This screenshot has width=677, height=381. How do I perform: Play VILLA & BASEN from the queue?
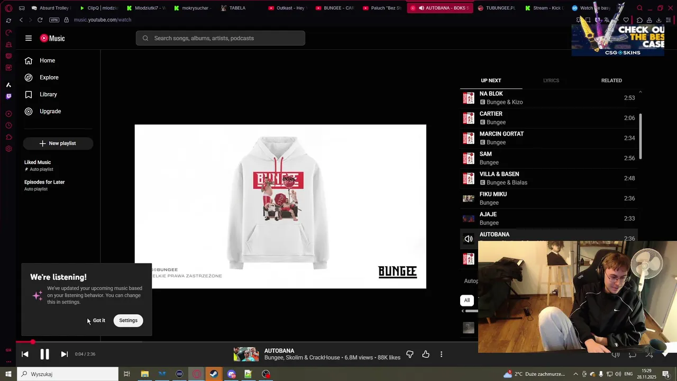[548, 178]
